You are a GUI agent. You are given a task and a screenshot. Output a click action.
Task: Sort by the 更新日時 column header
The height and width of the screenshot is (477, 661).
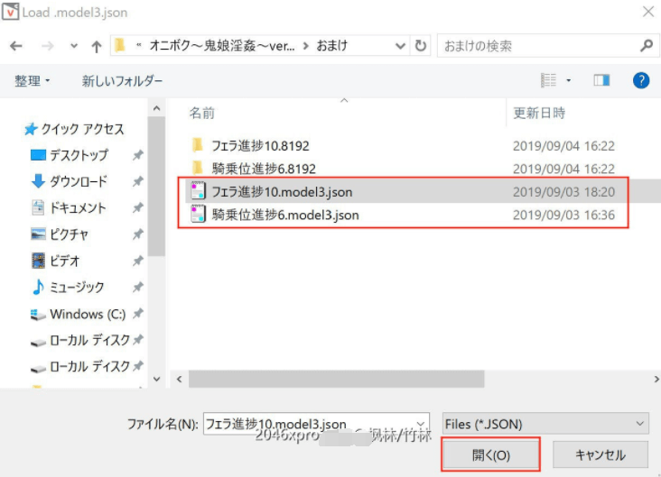539,113
